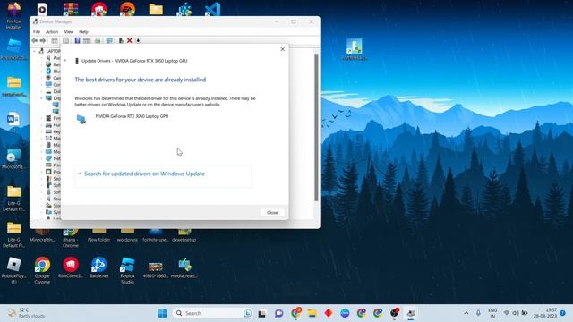This screenshot has width=573, height=322.
Task: Click the Forward arrow in Device Manager toolbar
Action: tap(43, 40)
